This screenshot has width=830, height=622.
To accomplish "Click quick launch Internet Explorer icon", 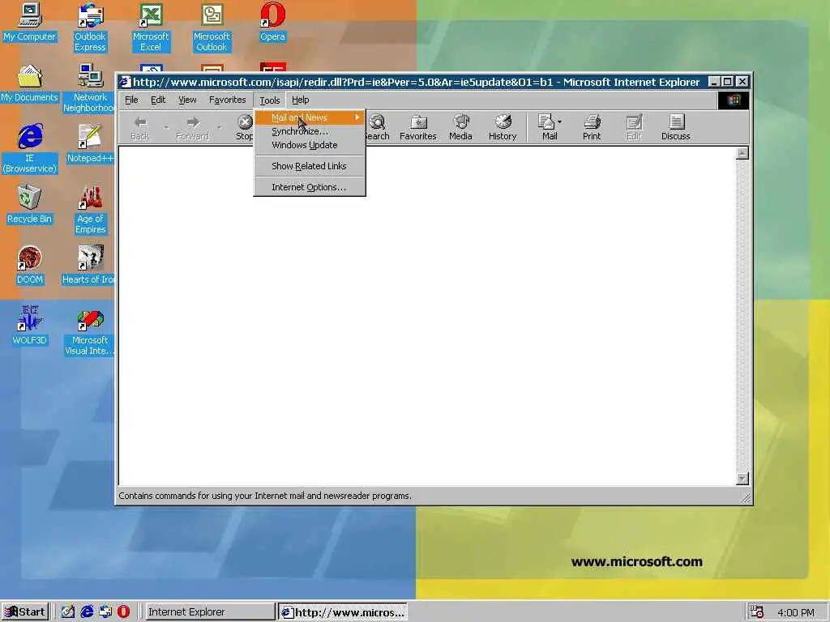I will click(x=86, y=612).
